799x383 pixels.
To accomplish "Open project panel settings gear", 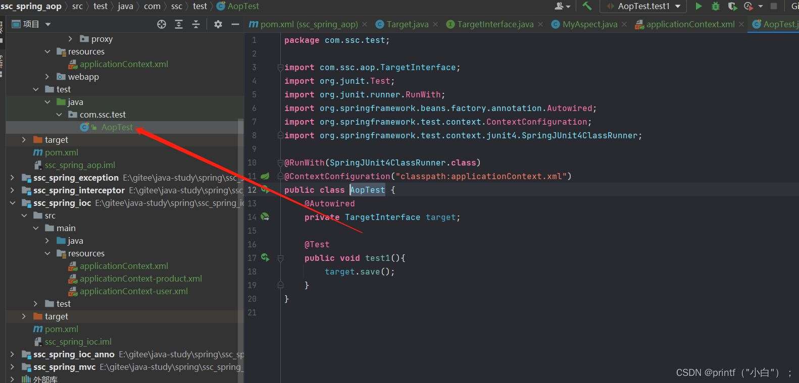I will click(x=218, y=24).
